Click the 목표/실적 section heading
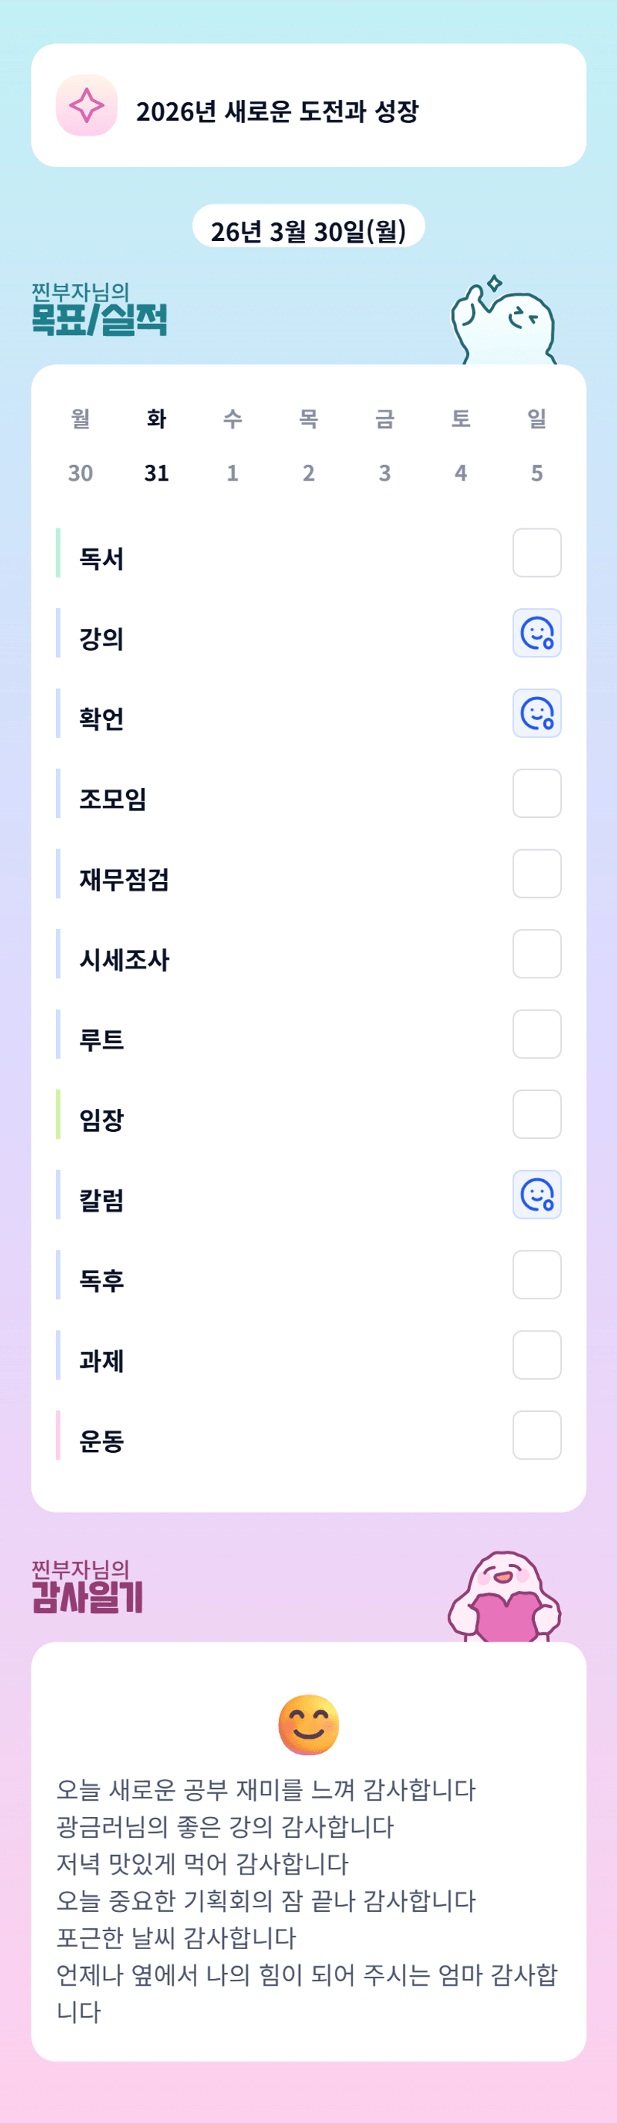 point(98,319)
